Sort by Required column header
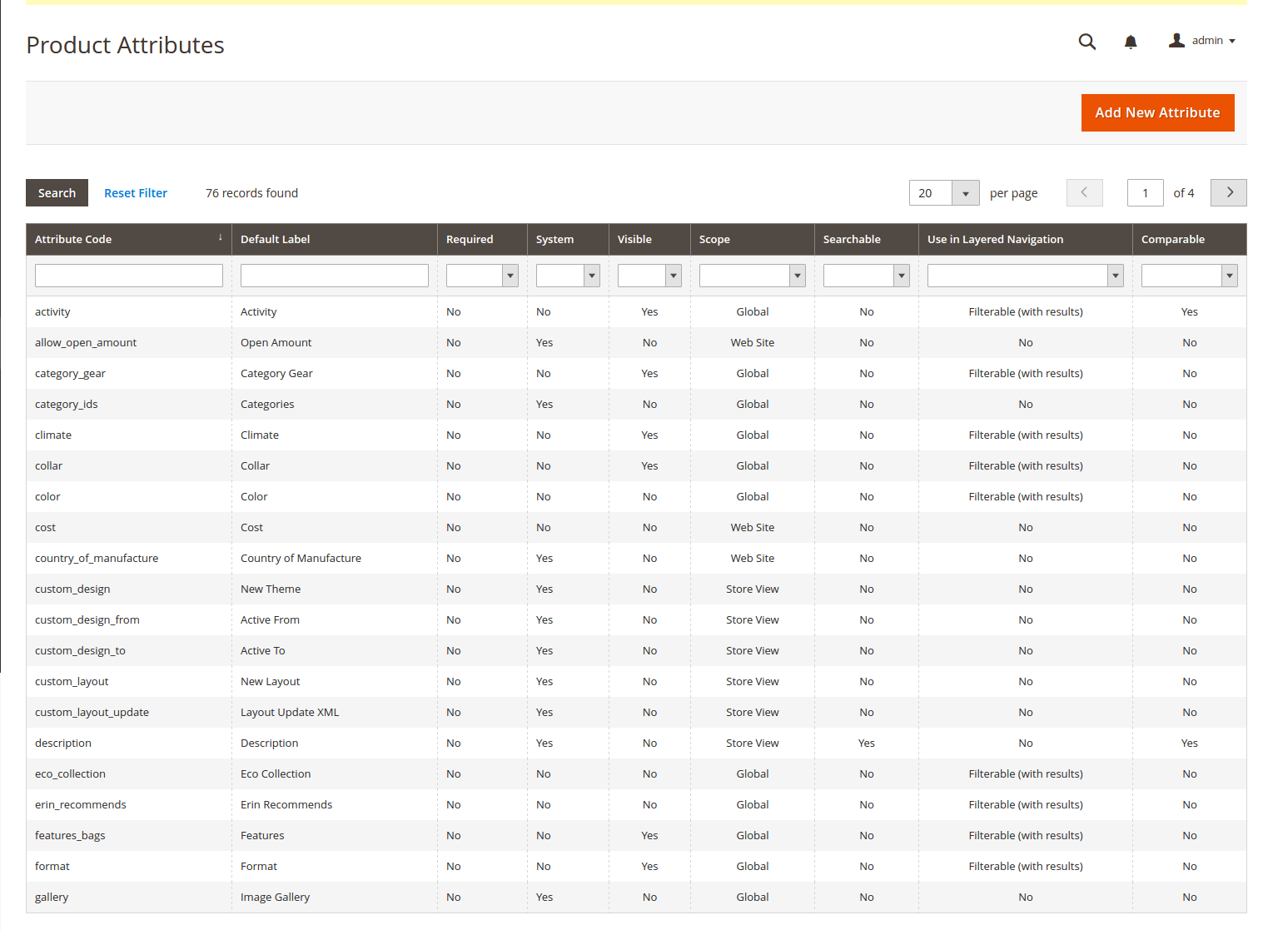 point(482,239)
